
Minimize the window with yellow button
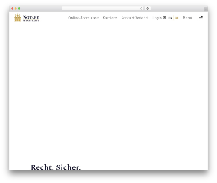(16, 9)
